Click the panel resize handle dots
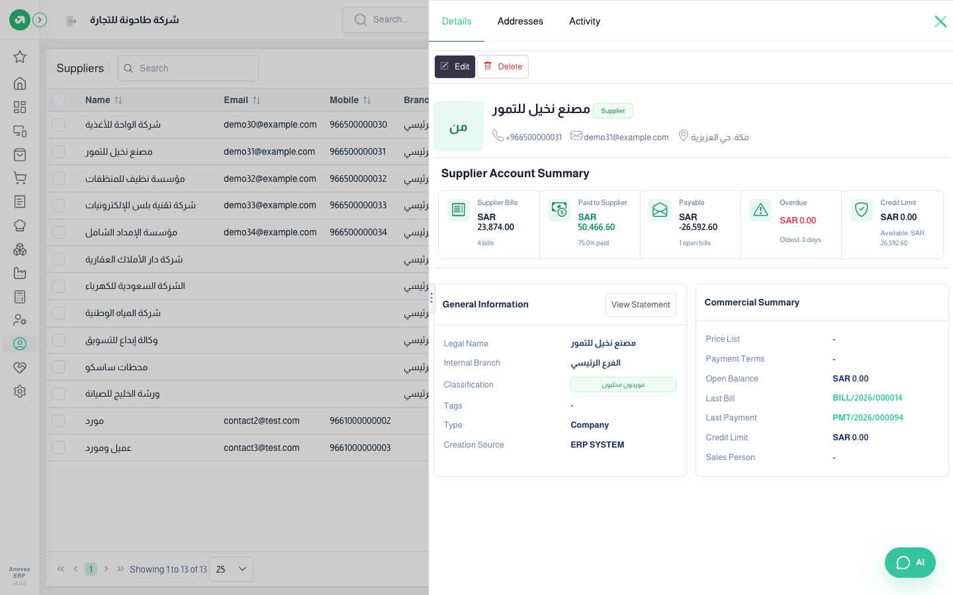 tap(431, 298)
